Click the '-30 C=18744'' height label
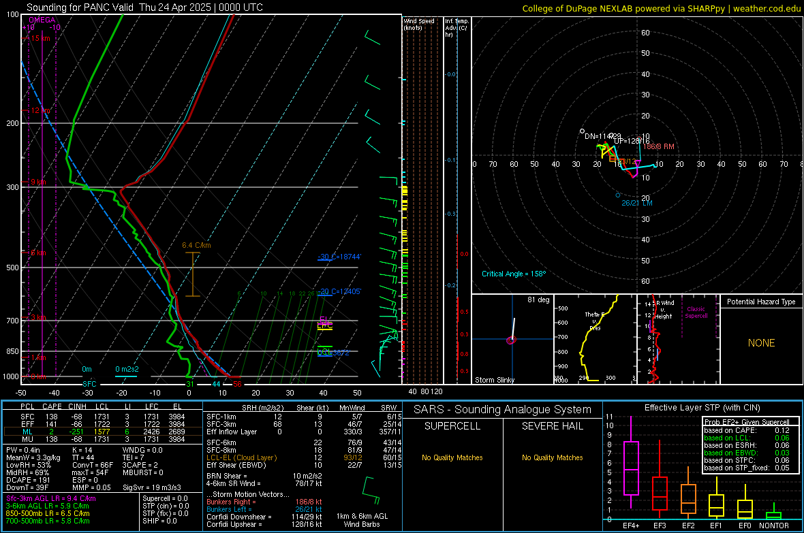Screen dimensions: 804x533 339,256
